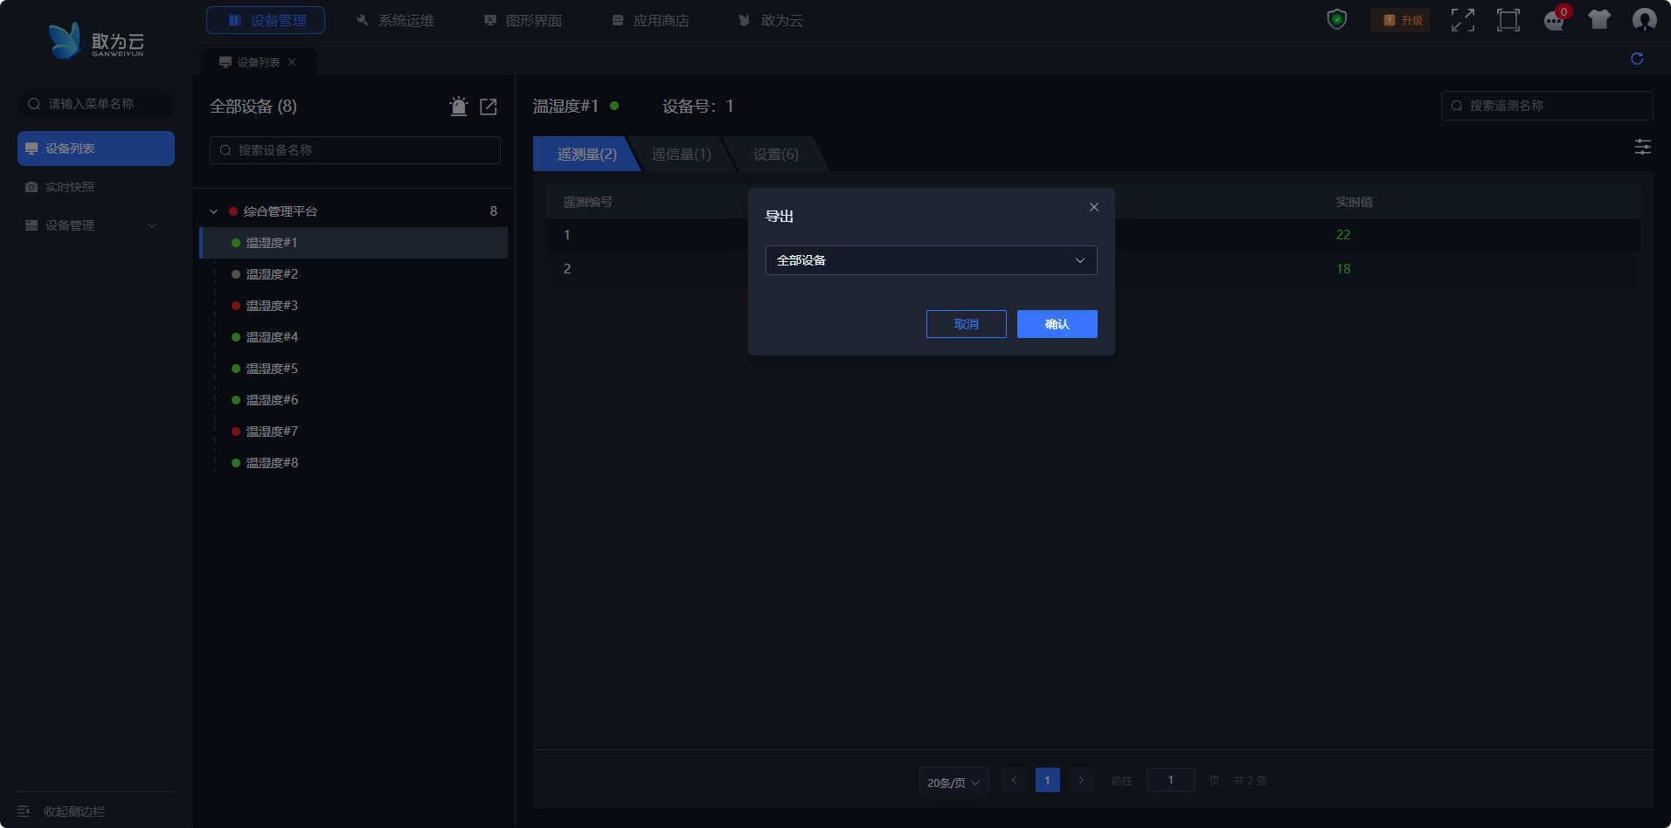This screenshot has width=1671, height=828.
Task: Open the column settings sliders icon
Action: coord(1643,147)
